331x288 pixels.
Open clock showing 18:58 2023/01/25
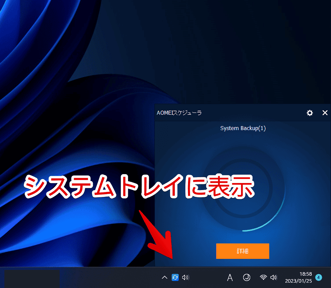pyautogui.click(x=298, y=277)
